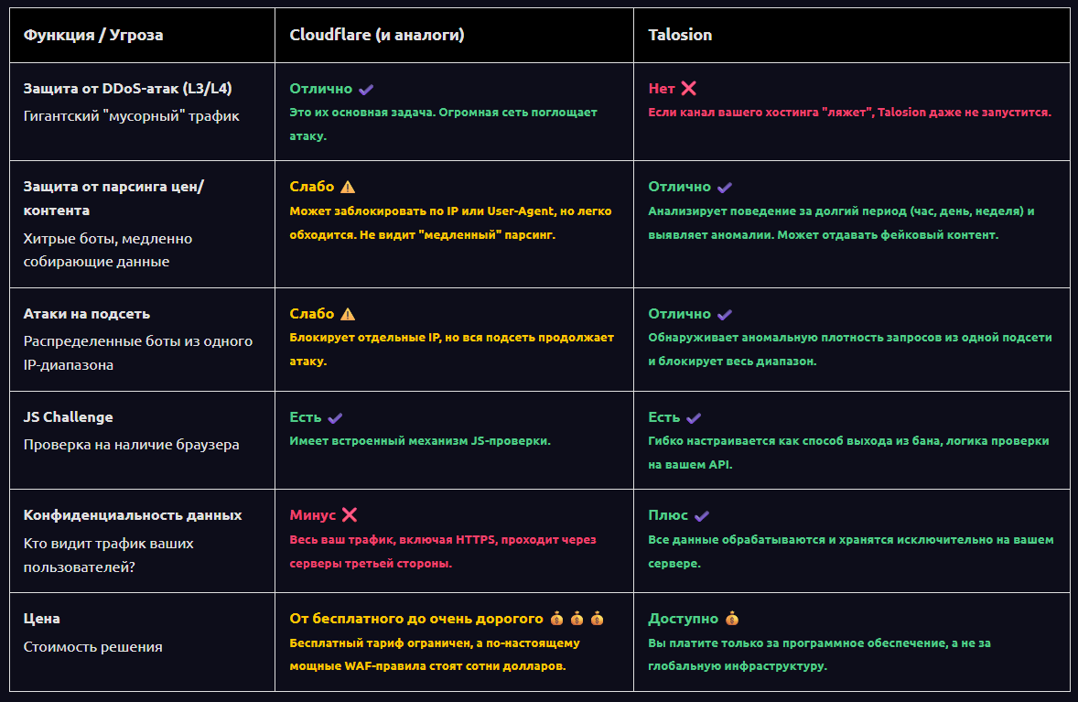
Task: Click the "Функция / Угроза" column header
Action: pyautogui.click(x=93, y=35)
